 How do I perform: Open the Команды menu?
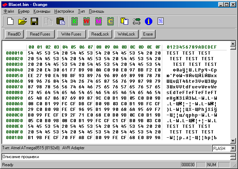pos(42,11)
